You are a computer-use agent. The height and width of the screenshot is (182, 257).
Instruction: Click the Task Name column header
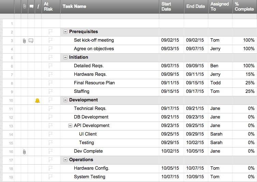pos(74,6)
